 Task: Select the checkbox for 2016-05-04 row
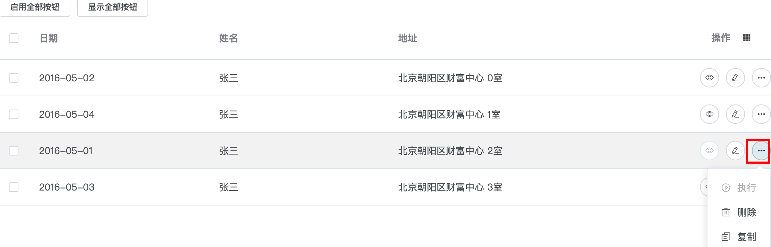tap(14, 114)
